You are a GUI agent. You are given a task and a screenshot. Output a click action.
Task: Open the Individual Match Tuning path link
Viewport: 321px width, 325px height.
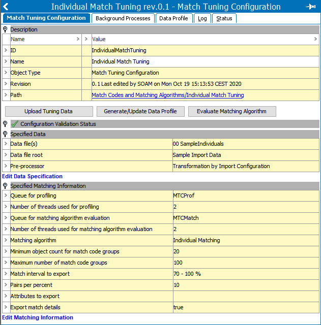(x=167, y=95)
